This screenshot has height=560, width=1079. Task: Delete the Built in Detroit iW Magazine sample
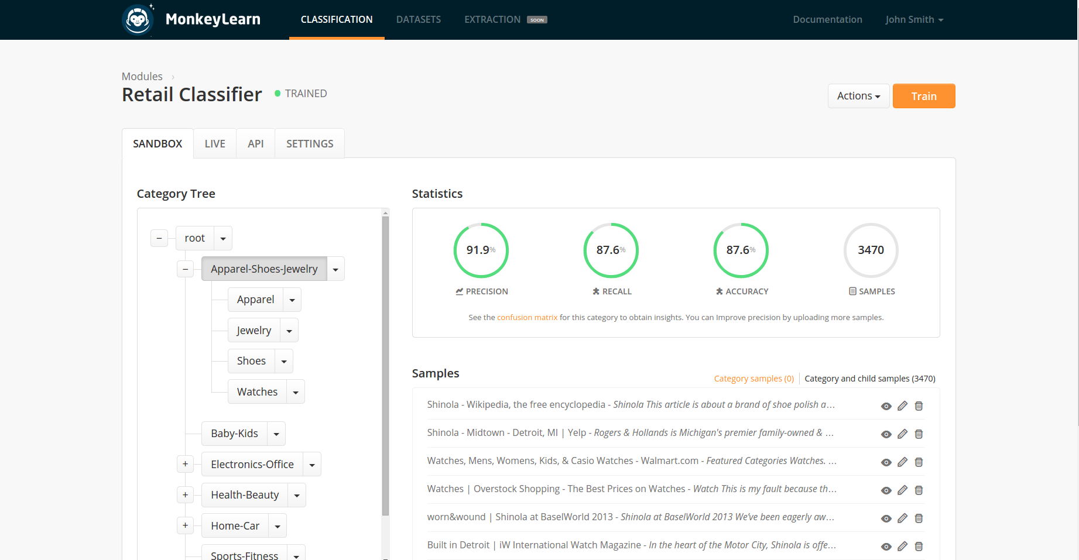pyautogui.click(x=919, y=547)
